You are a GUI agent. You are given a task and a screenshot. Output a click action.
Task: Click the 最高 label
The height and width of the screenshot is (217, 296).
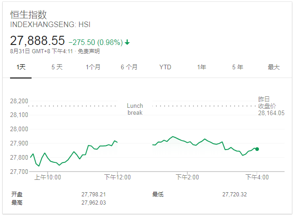tap(17, 203)
